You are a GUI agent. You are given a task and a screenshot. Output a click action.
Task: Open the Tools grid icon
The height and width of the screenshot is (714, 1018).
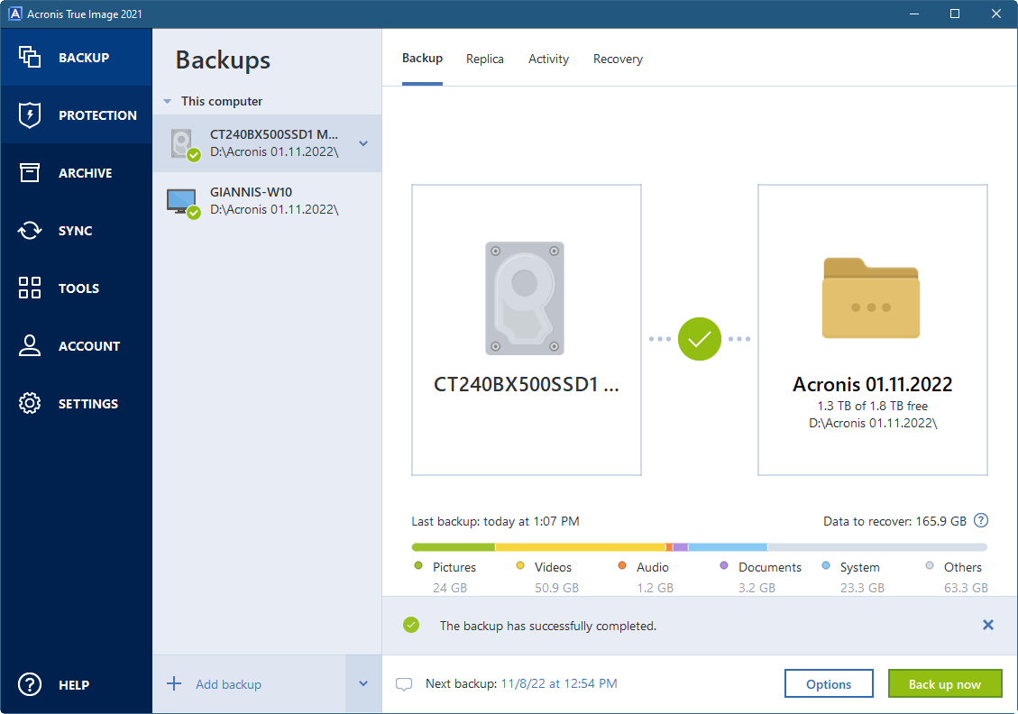(29, 288)
